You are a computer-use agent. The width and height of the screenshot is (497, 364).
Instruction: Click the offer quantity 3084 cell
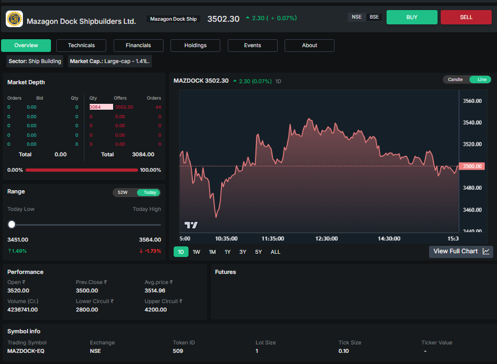coord(101,107)
